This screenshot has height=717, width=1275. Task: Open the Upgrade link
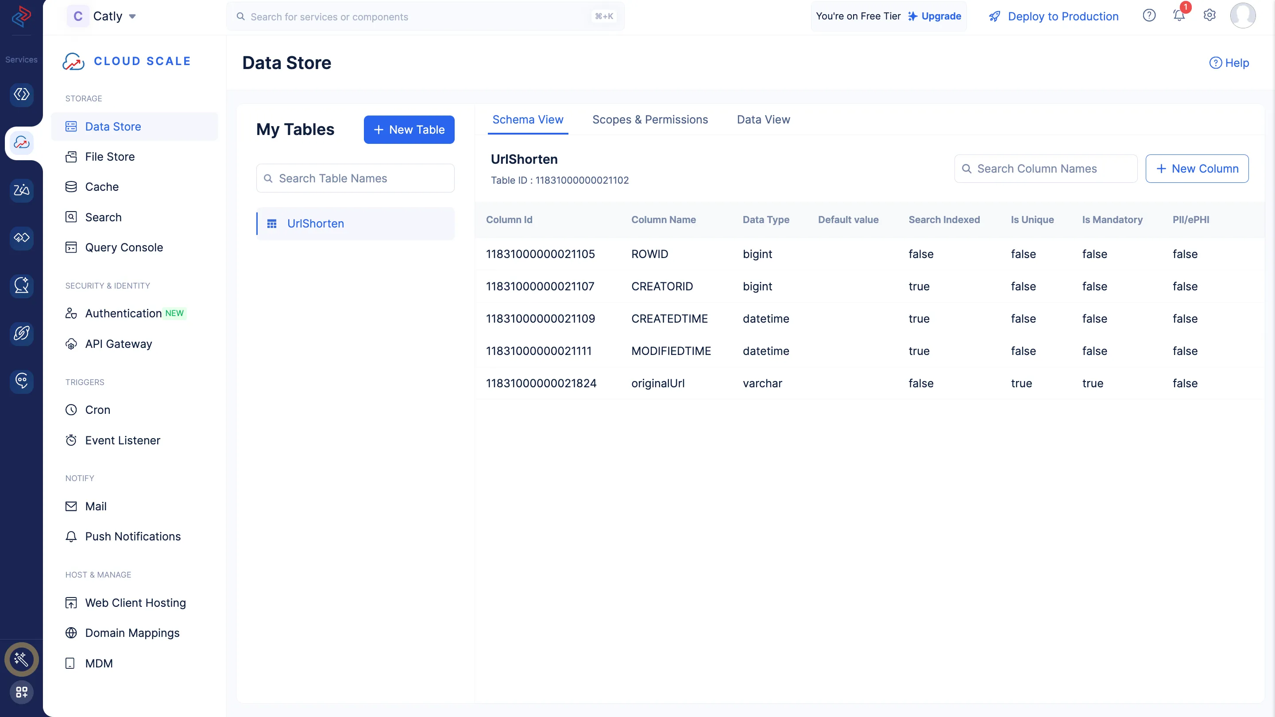pyautogui.click(x=940, y=16)
